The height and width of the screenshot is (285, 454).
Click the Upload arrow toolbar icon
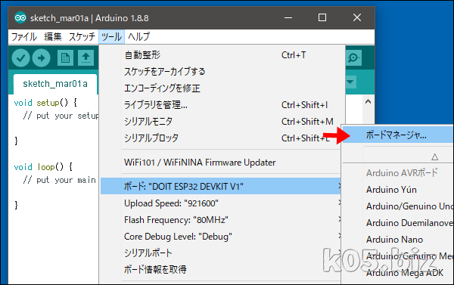point(41,58)
